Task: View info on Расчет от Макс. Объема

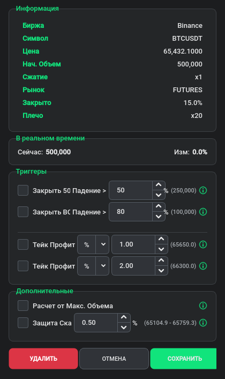Action: [x=203, y=306]
